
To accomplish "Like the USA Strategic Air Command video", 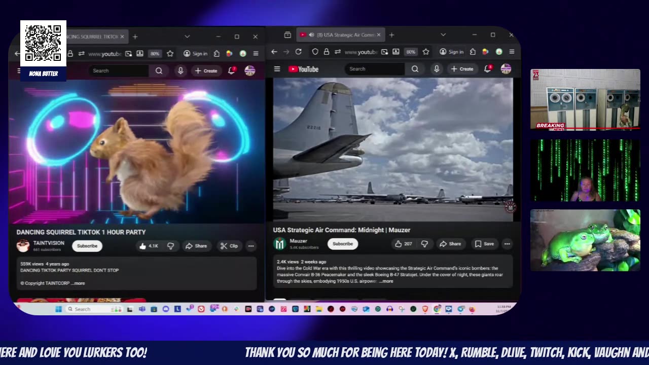I will click(x=404, y=244).
